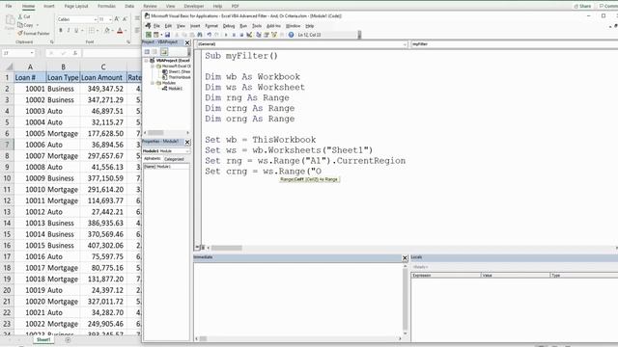The image size is (618, 347).
Task: Pause execution with the Break icon
Action: click(x=234, y=35)
